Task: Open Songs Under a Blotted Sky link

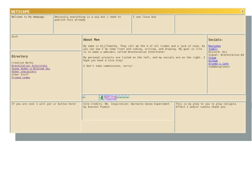Action: pos(31,69)
